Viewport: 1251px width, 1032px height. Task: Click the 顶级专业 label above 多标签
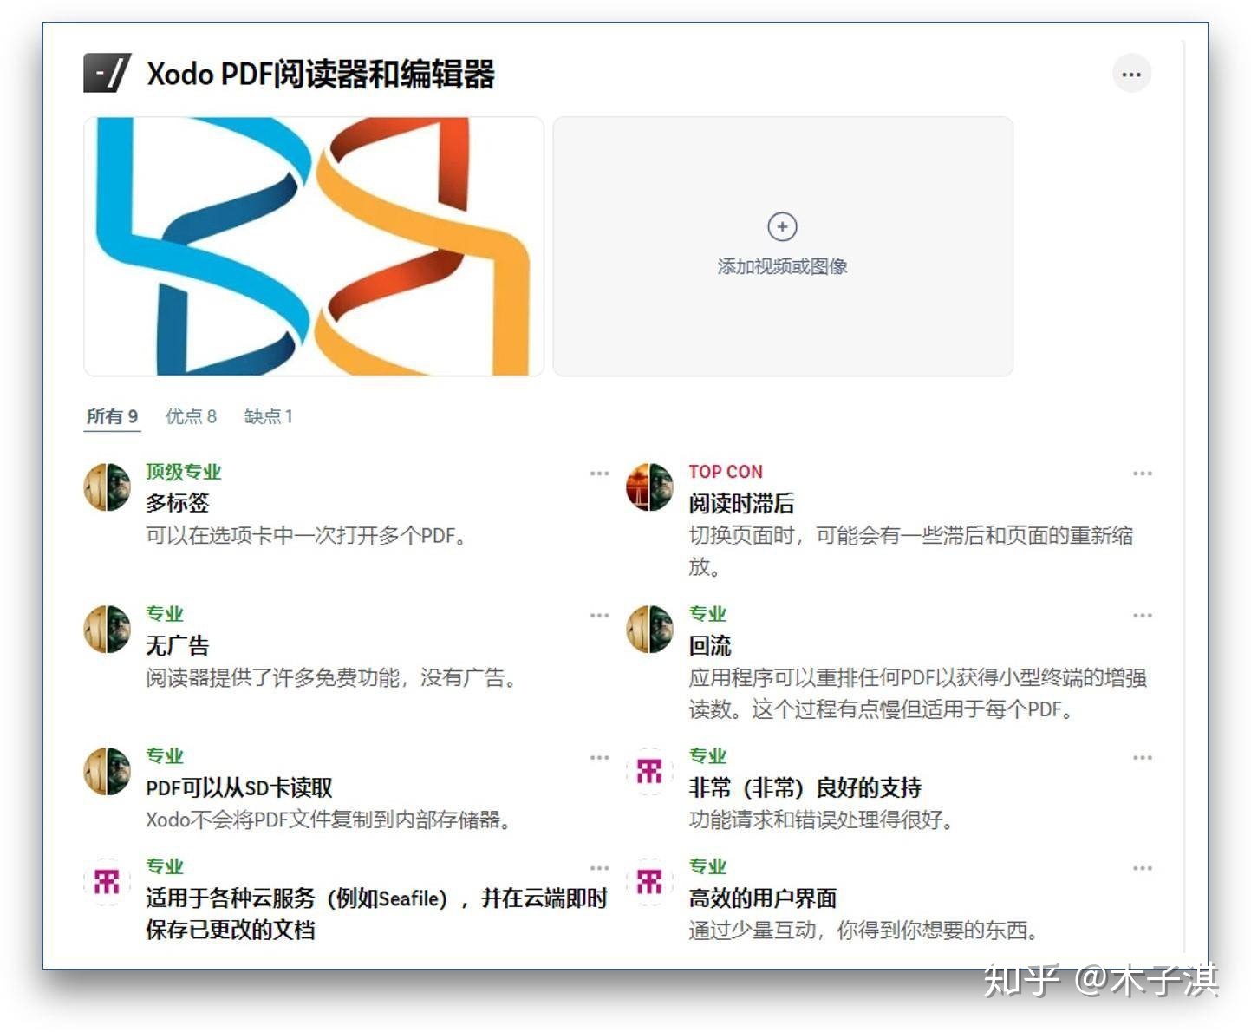pos(184,472)
